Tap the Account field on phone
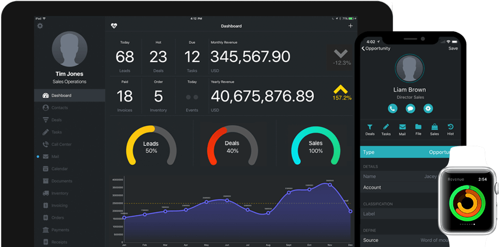This screenshot has height=247, width=499. (x=400, y=187)
